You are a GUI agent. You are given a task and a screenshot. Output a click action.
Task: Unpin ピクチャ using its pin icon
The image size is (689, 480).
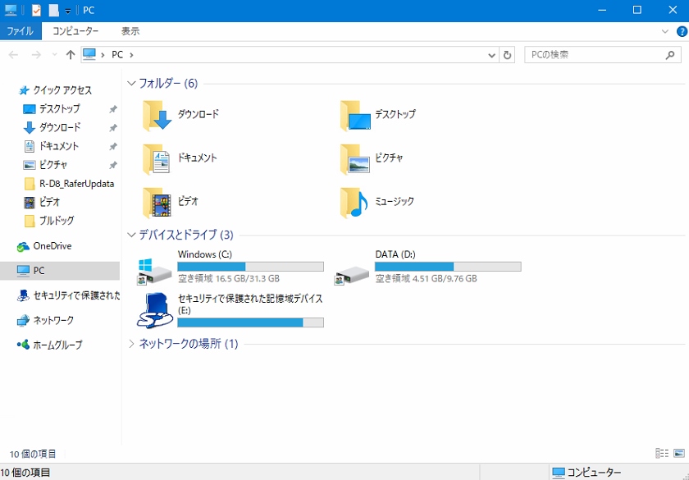113,165
